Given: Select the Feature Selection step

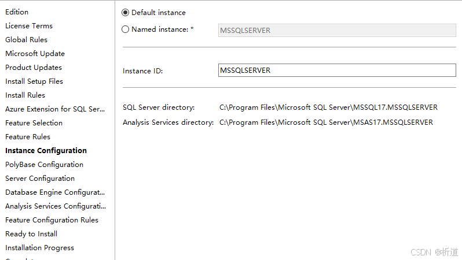Looking at the screenshot, I should point(34,123).
